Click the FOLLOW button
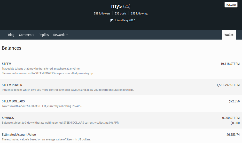 231,5
